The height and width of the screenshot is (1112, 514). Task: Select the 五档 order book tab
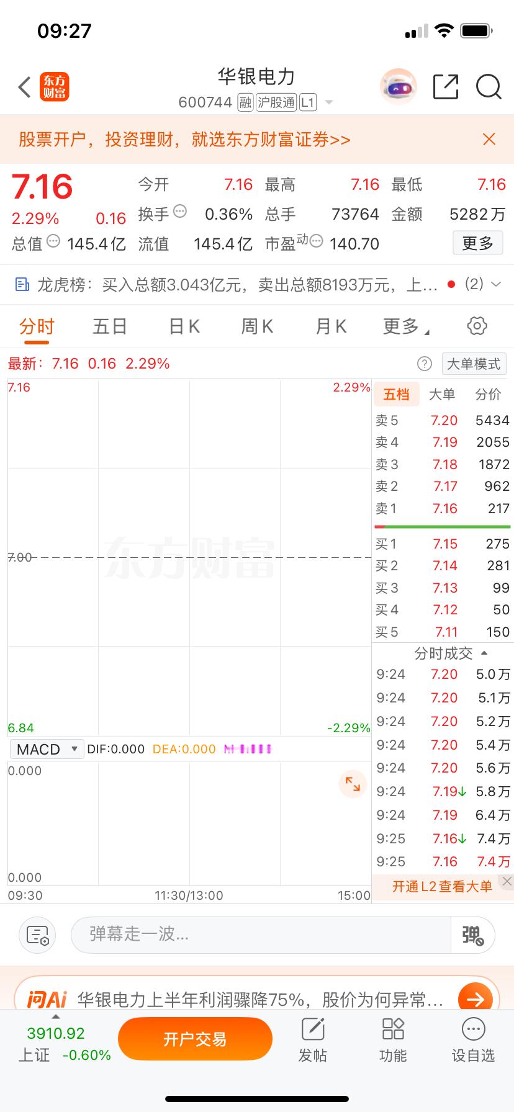click(x=396, y=394)
